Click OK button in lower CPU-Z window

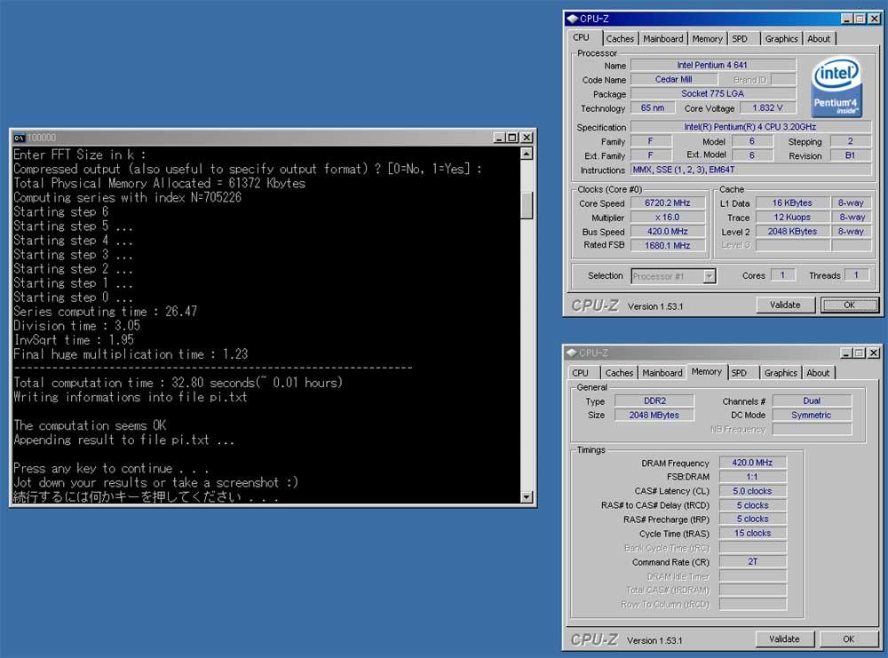pyautogui.click(x=848, y=639)
